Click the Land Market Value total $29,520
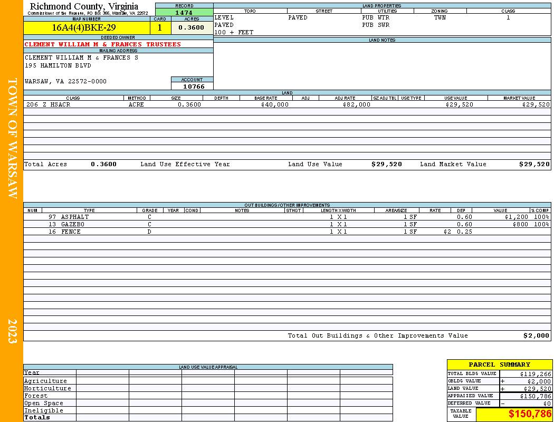 tap(534, 164)
